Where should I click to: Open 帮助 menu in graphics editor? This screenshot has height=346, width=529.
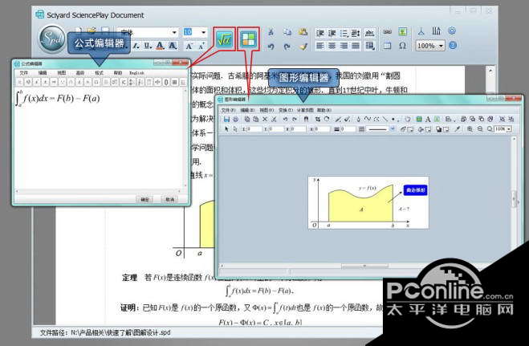(x=324, y=110)
